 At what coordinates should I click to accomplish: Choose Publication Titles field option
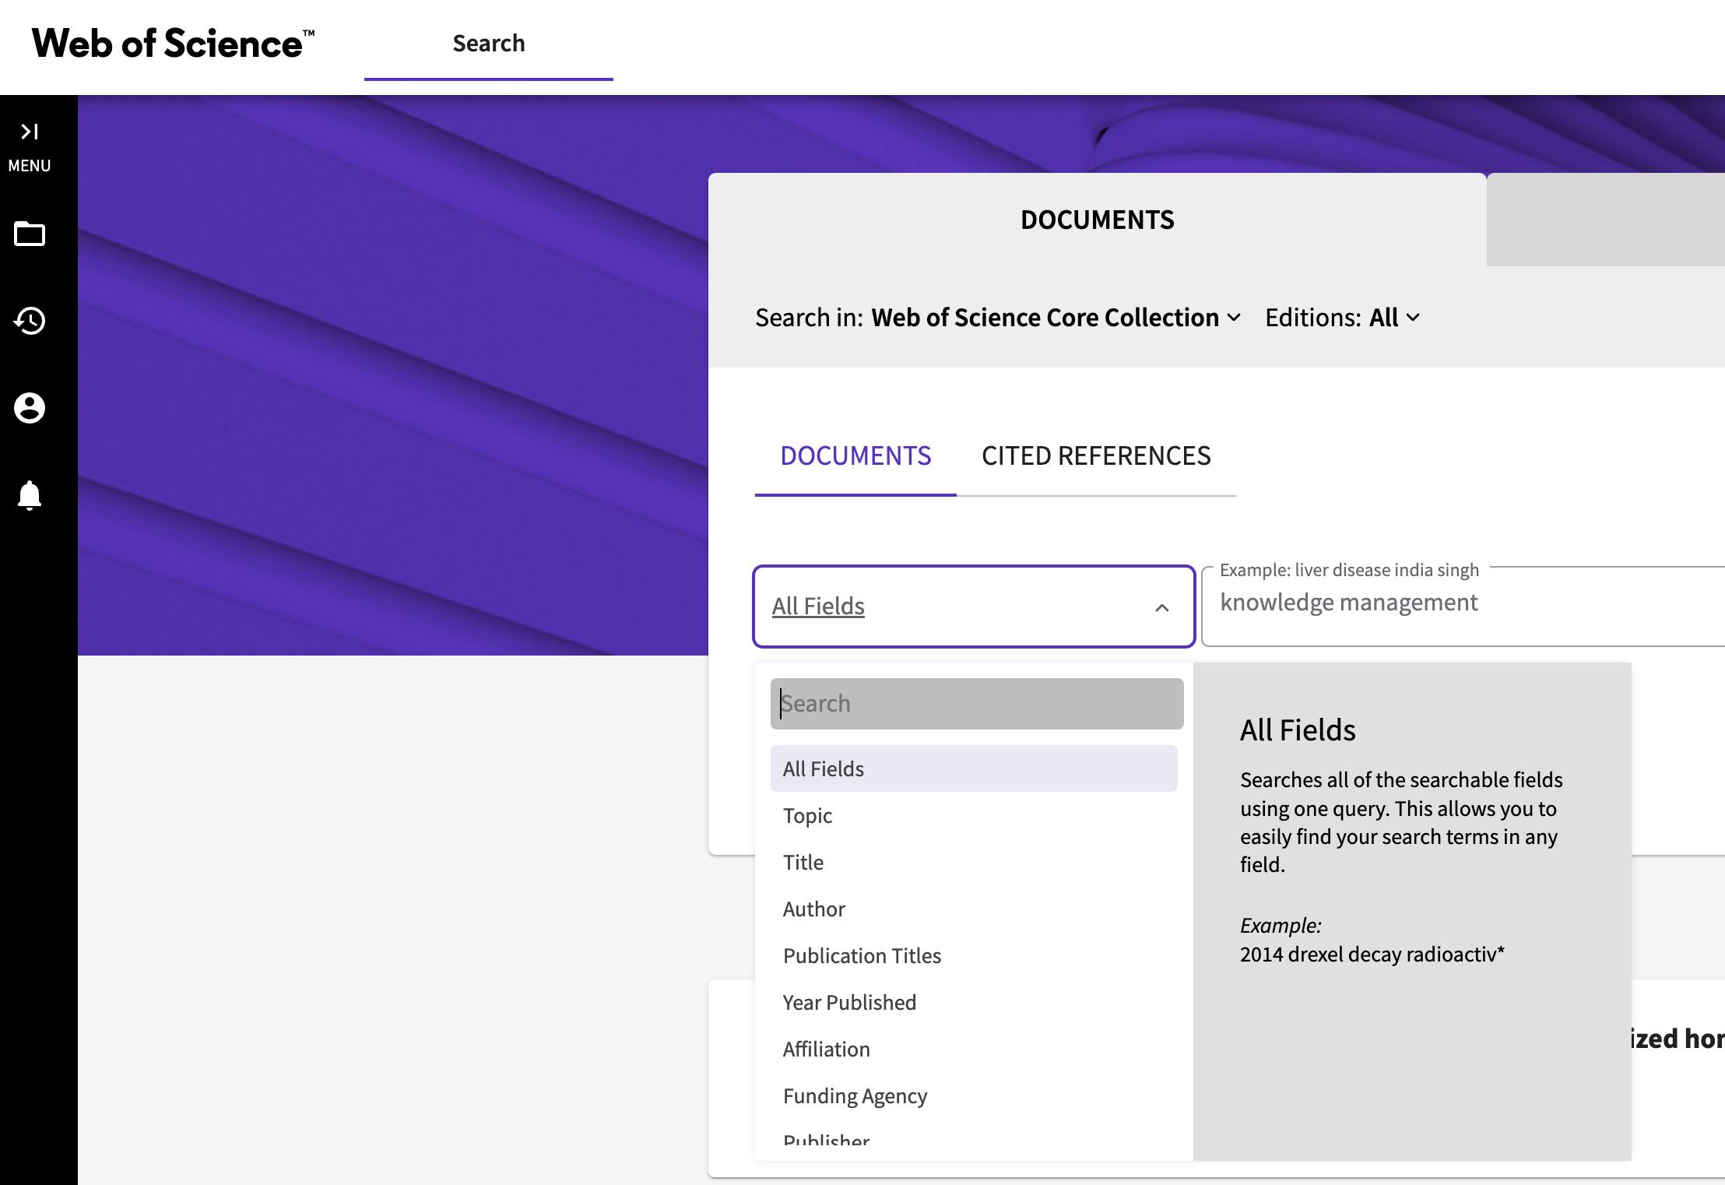pos(974,955)
